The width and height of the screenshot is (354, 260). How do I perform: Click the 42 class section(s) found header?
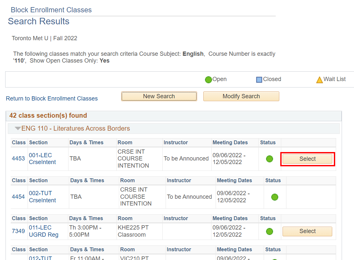click(x=48, y=116)
